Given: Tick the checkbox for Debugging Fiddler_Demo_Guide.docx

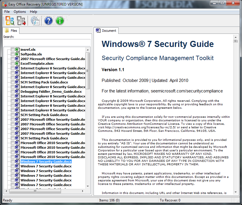Looking at the screenshot, I should [x=12, y=92].
